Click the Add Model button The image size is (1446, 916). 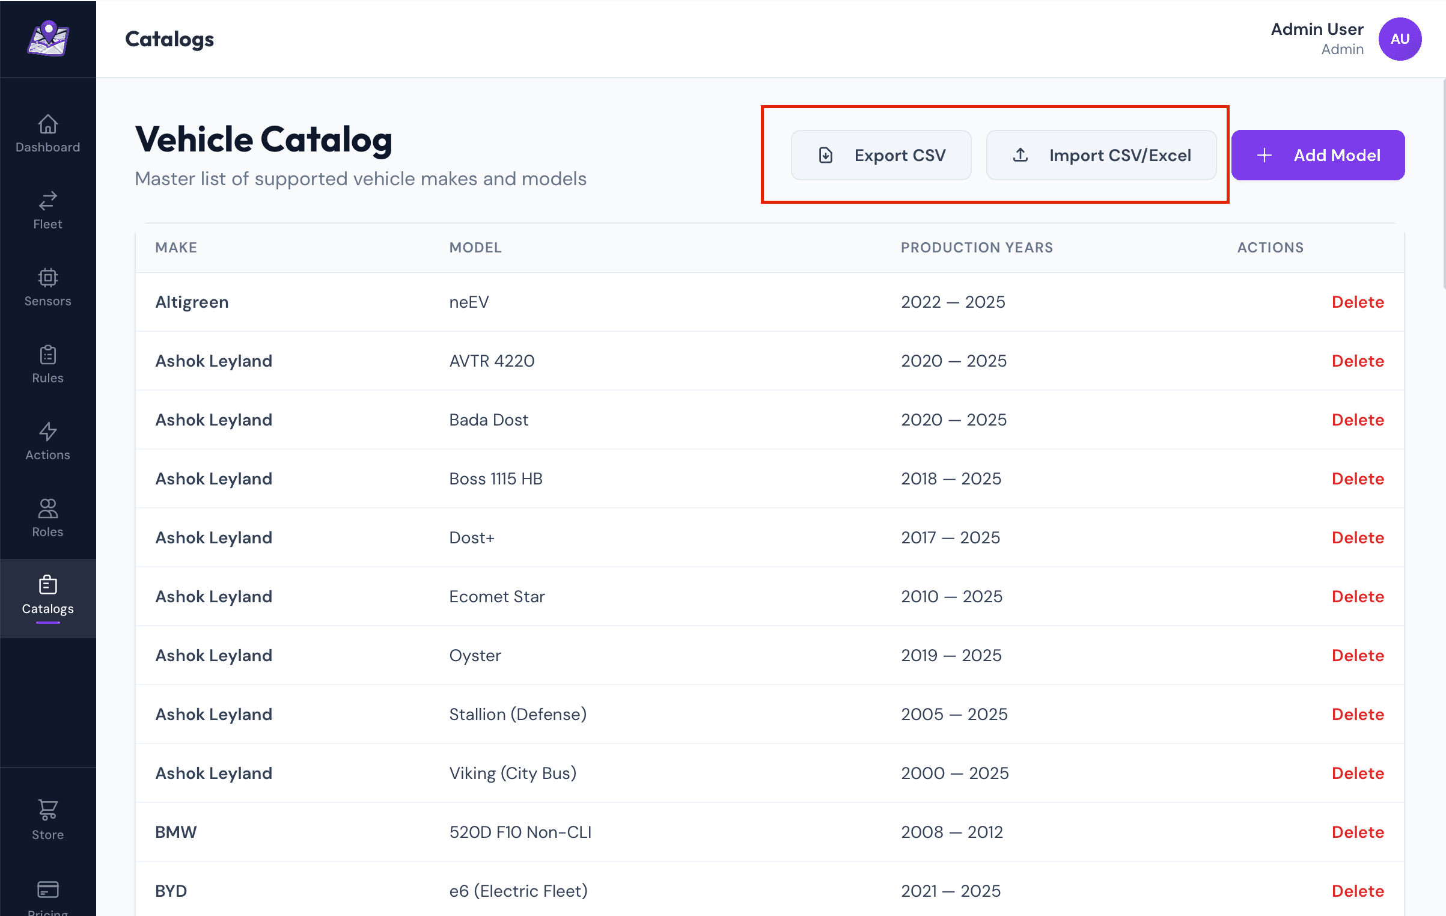coord(1317,155)
